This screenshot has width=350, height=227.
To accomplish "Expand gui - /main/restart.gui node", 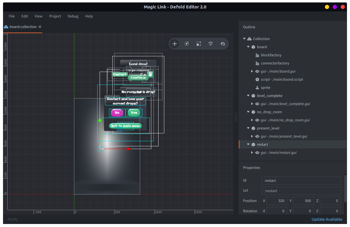I will (252, 153).
